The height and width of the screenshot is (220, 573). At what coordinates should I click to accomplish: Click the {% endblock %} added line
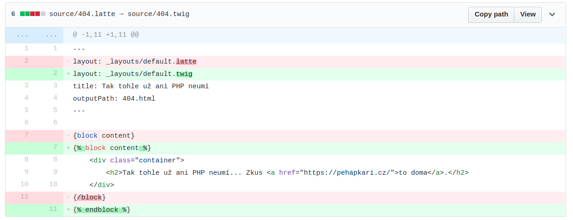coord(314,209)
